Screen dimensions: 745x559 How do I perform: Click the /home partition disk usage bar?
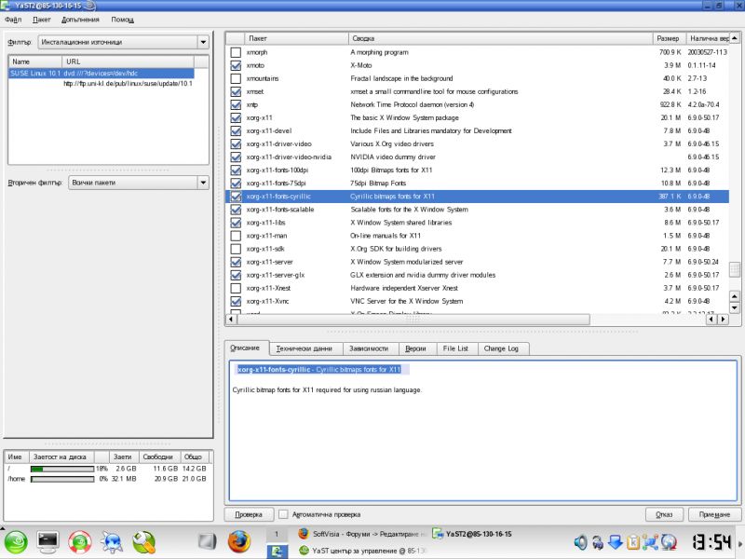click(x=62, y=479)
